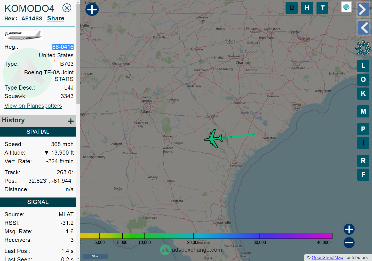Click the speed value 368 mph
This screenshot has height=261, width=372.
(x=62, y=144)
